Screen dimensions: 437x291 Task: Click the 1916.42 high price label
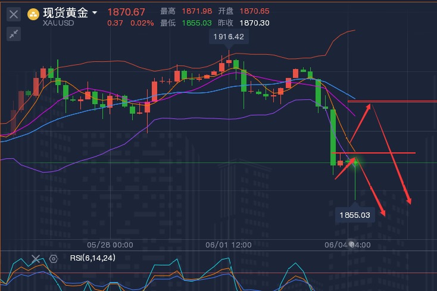pyautogui.click(x=229, y=37)
